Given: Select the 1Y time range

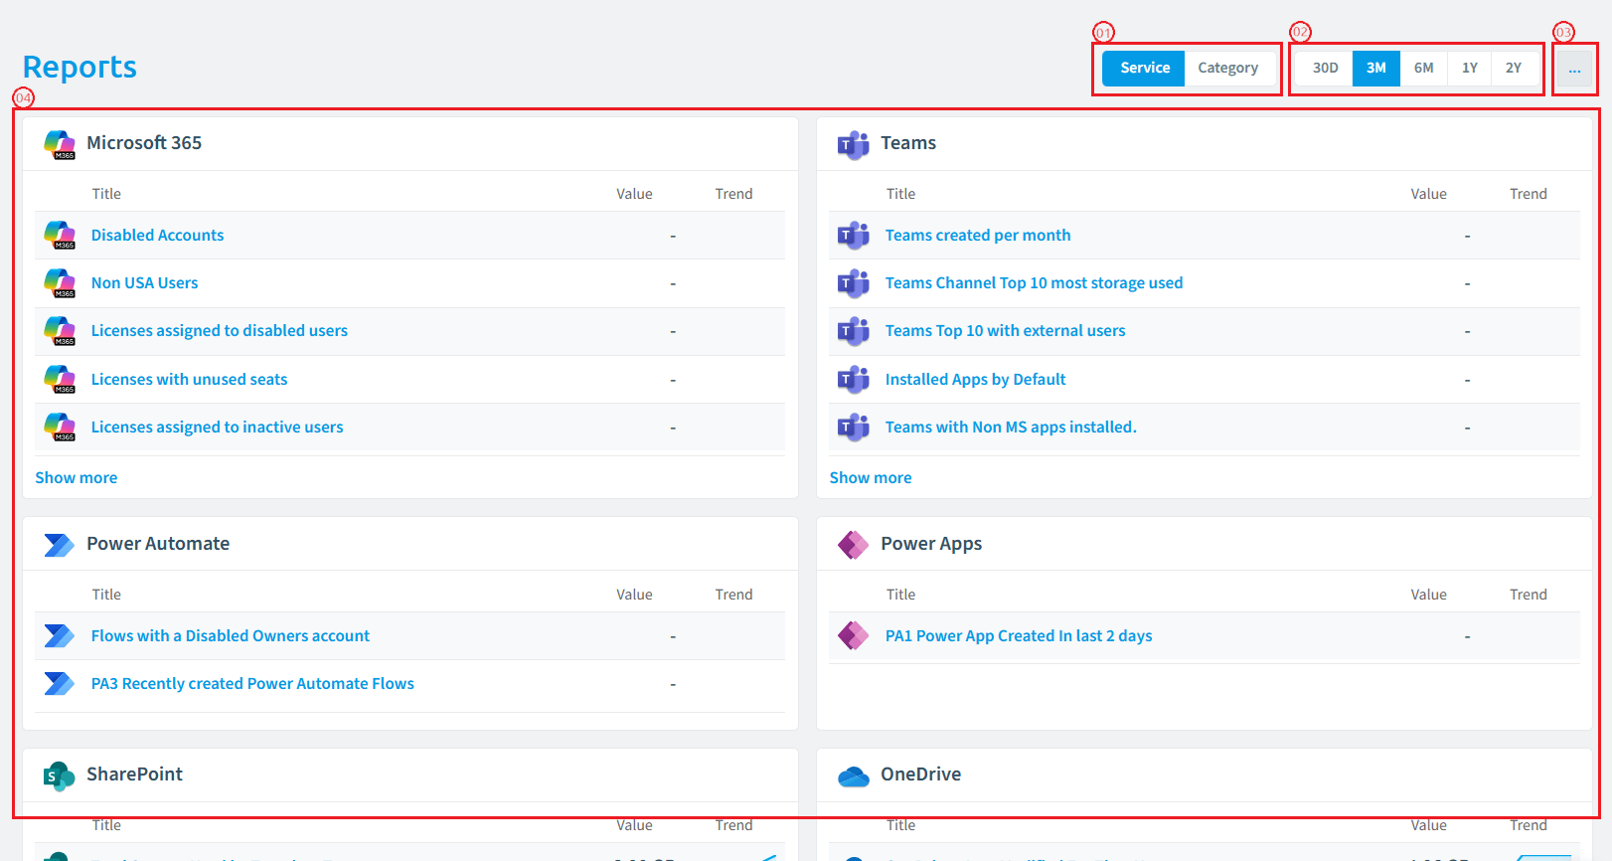Looking at the screenshot, I should coord(1470,68).
